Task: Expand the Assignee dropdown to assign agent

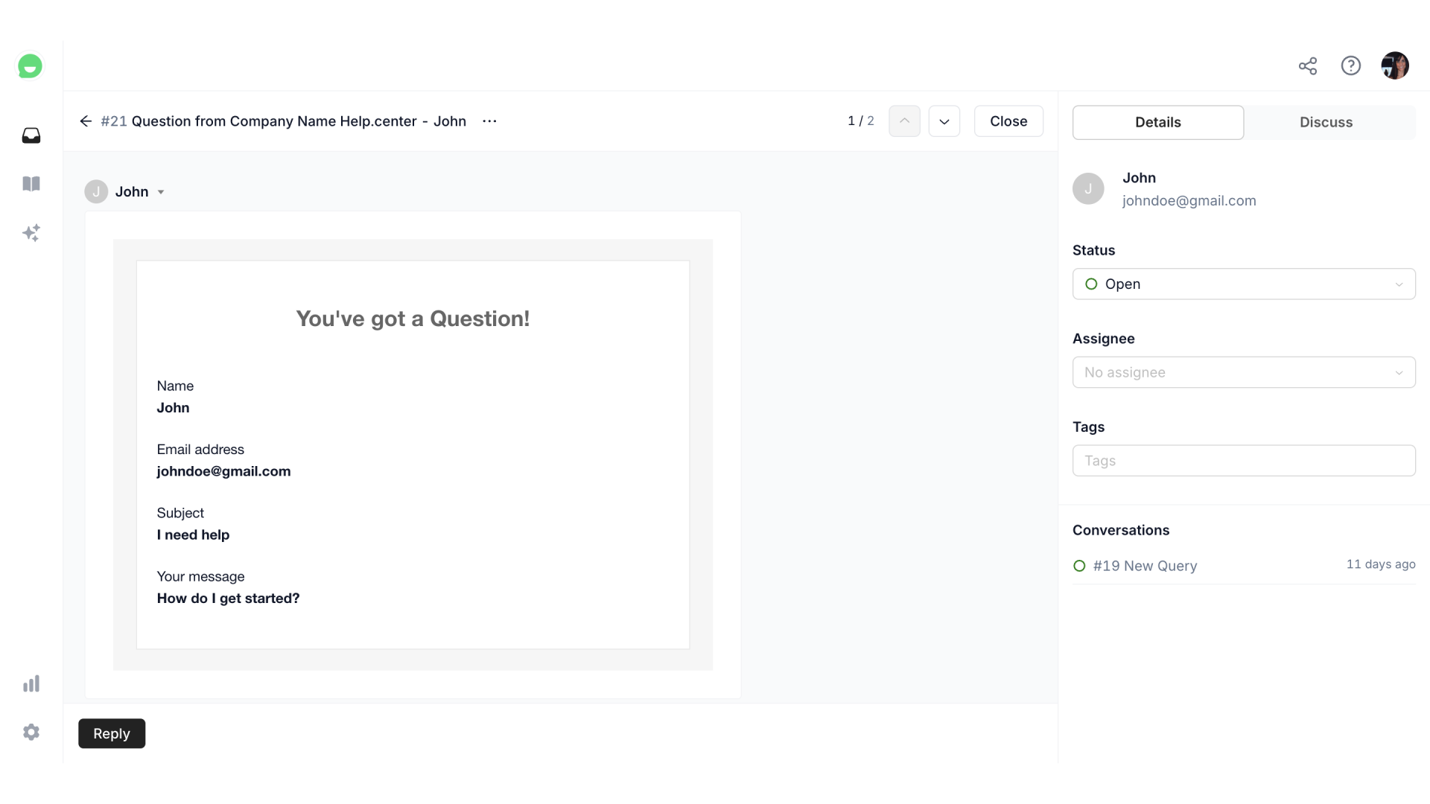Action: 1242,372
